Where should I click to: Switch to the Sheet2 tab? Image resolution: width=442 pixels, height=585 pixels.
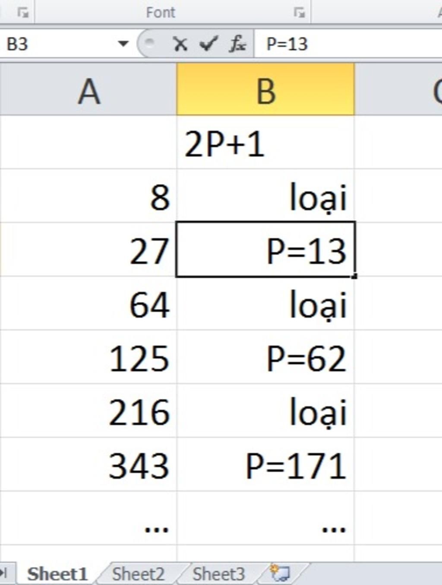pyautogui.click(x=138, y=574)
